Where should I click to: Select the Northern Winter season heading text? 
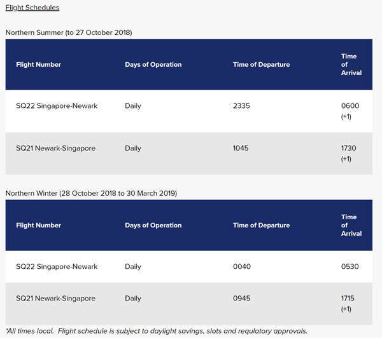point(91,193)
